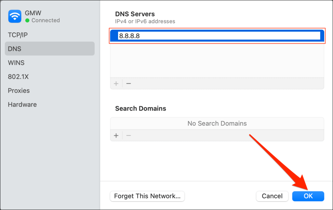
Task: Click the IPv4 or IPv6 addresses caption
Action: pos(145,21)
